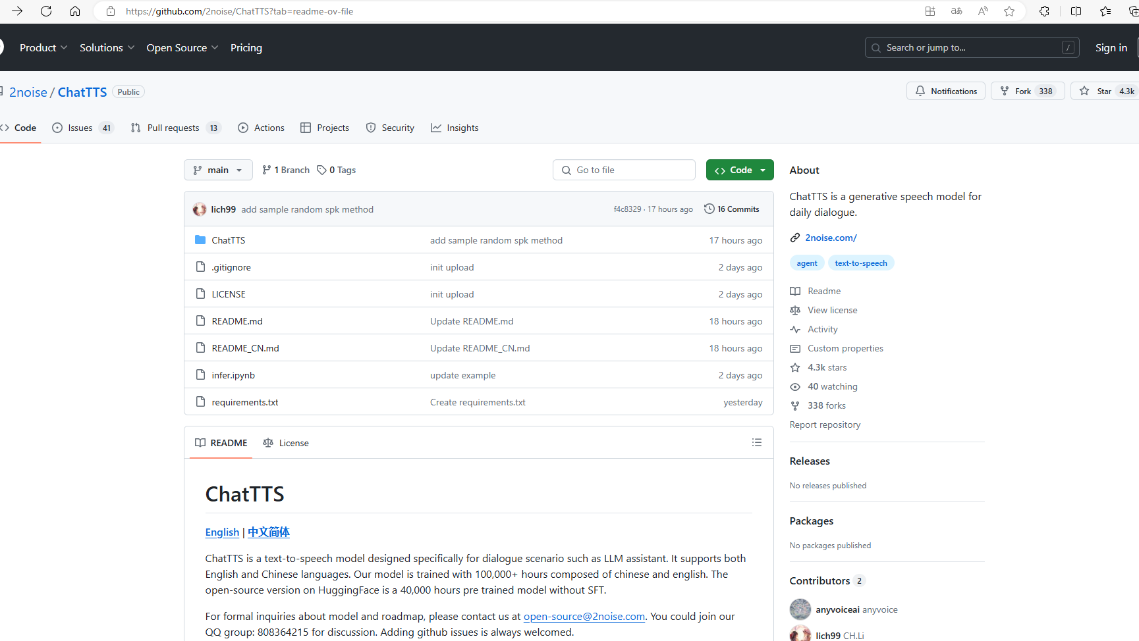
Task: Click the .gitignore file icon
Action: click(x=200, y=267)
